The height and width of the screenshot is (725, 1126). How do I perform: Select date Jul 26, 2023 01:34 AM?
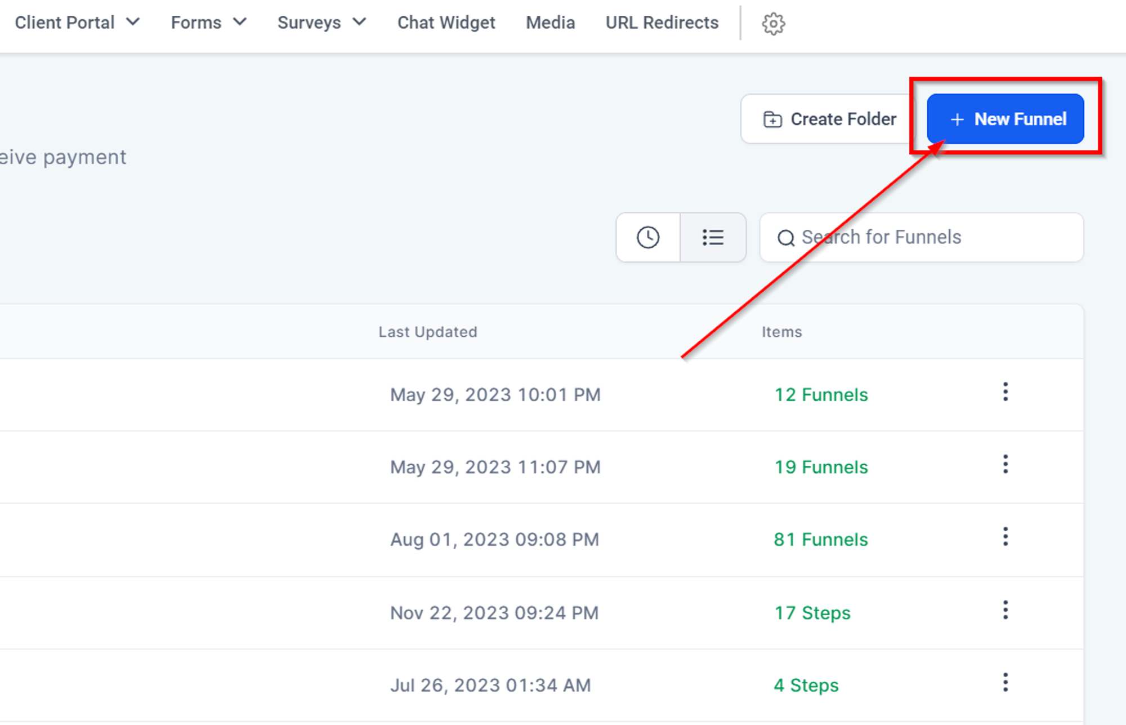(x=491, y=686)
